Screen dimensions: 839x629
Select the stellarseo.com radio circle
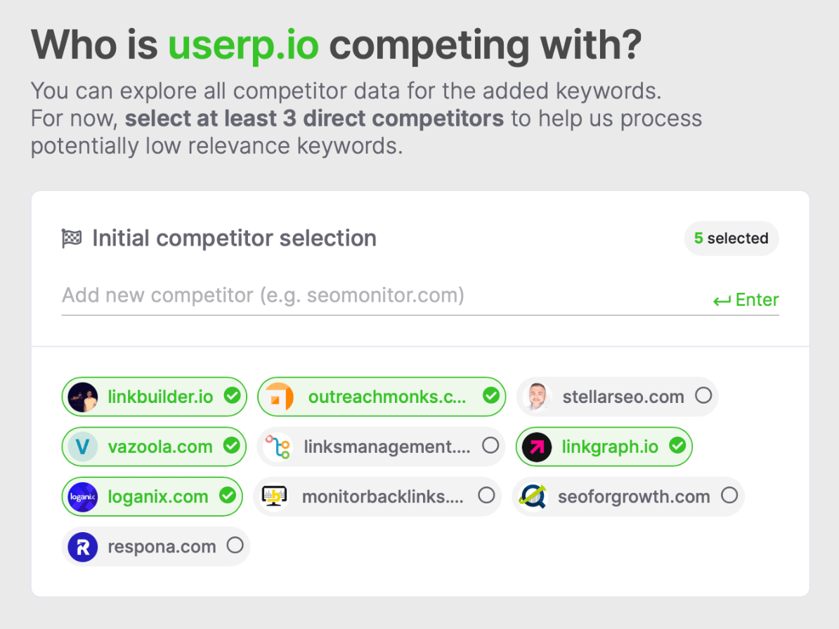703,395
